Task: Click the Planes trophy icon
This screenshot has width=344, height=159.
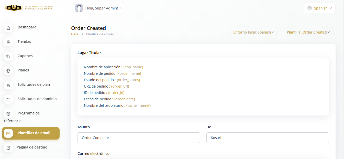Action: click(8, 71)
